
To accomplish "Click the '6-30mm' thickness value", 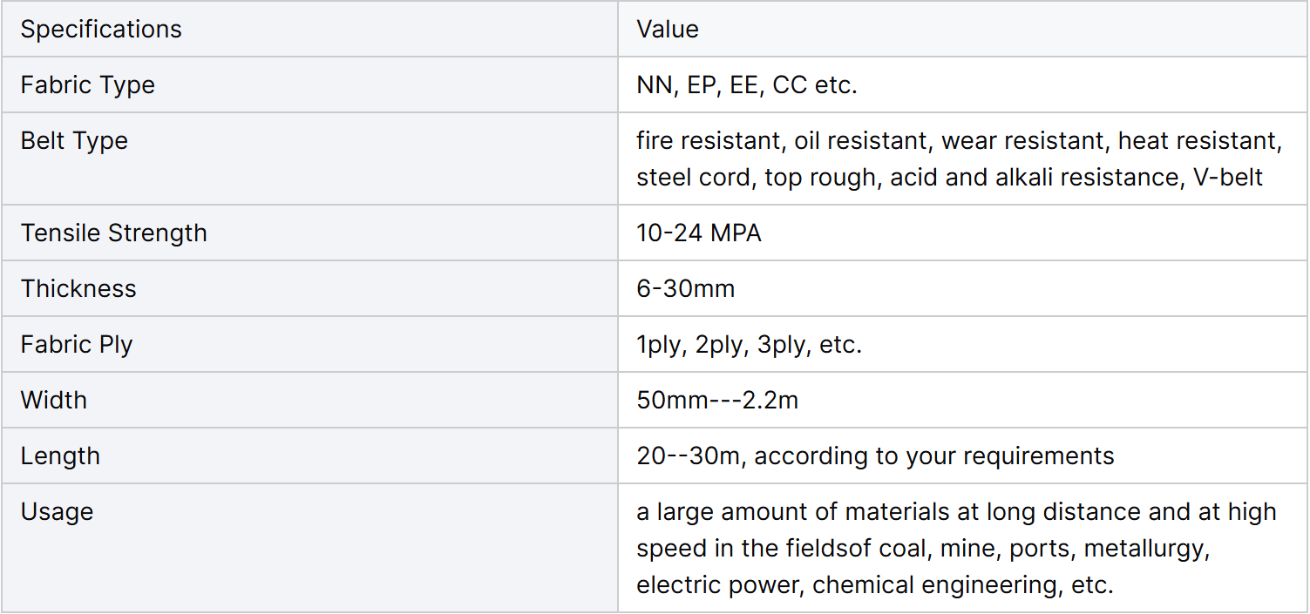I will [x=686, y=289].
